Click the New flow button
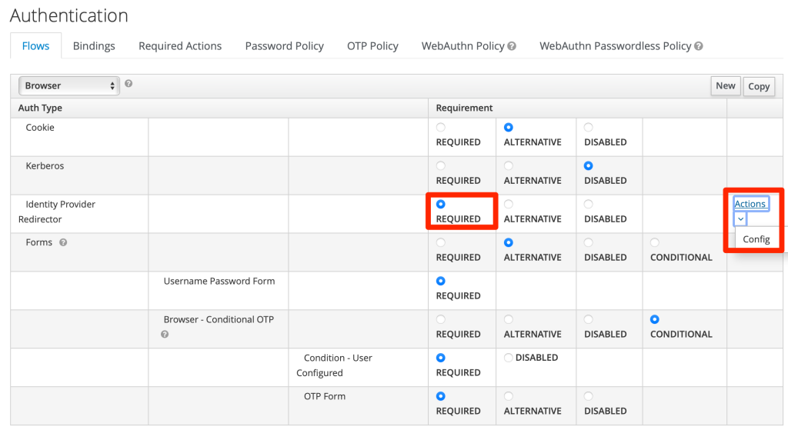This screenshot has width=788, height=430. pyautogui.click(x=726, y=86)
